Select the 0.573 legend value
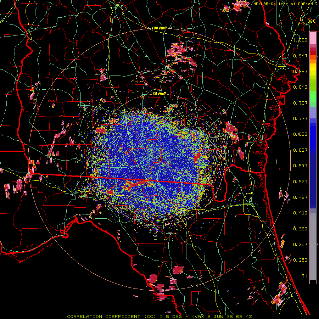The height and width of the screenshot is (319, 319). pyautogui.click(x=300, y=166)
